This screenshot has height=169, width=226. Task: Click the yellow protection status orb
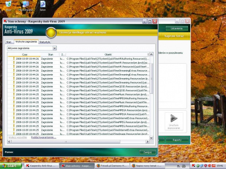coord(51,33)
